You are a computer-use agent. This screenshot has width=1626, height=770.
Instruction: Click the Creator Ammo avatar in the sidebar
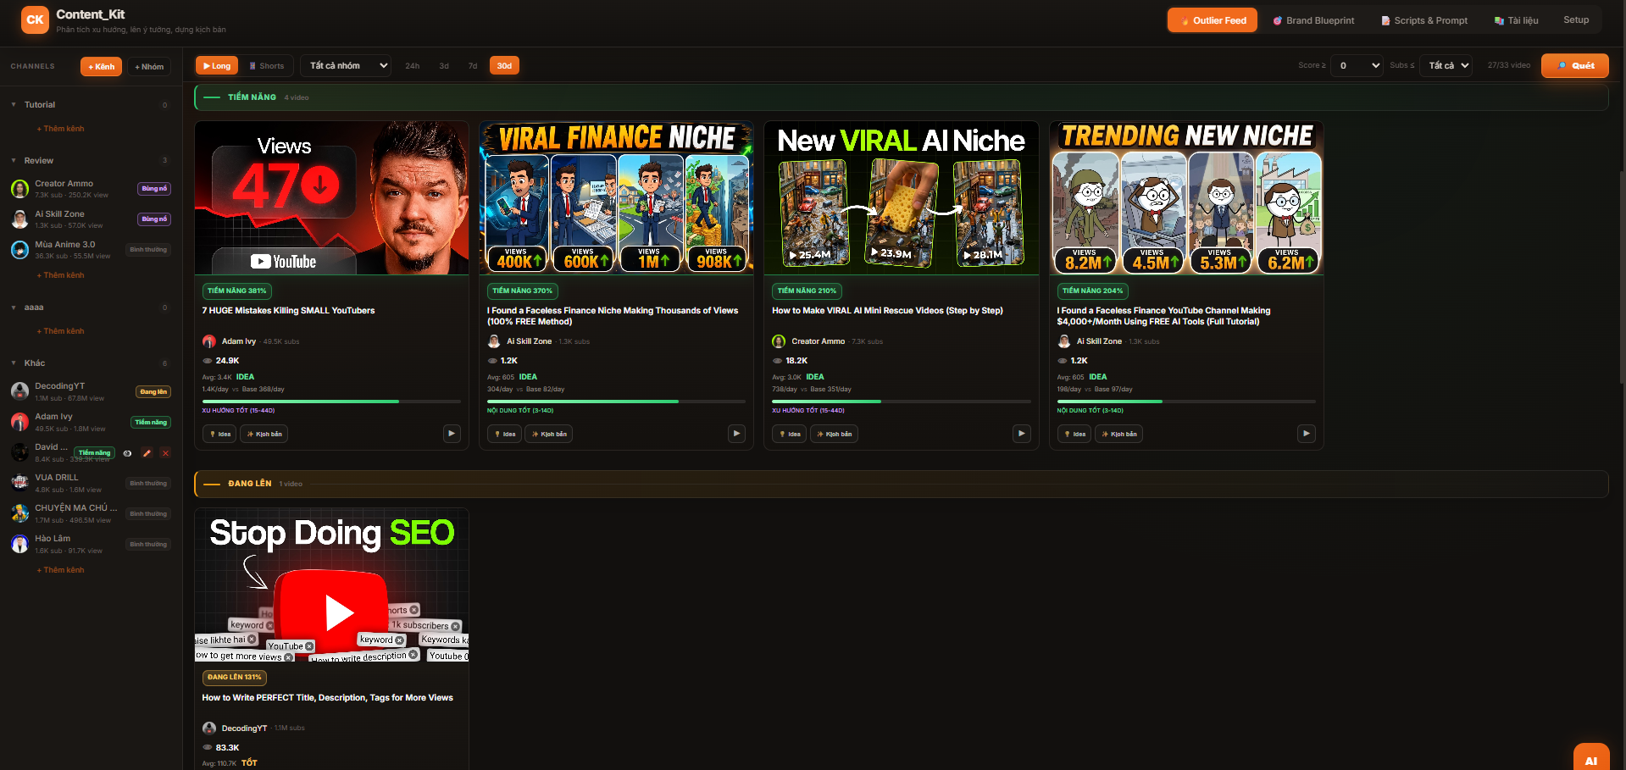coord(19,189)
